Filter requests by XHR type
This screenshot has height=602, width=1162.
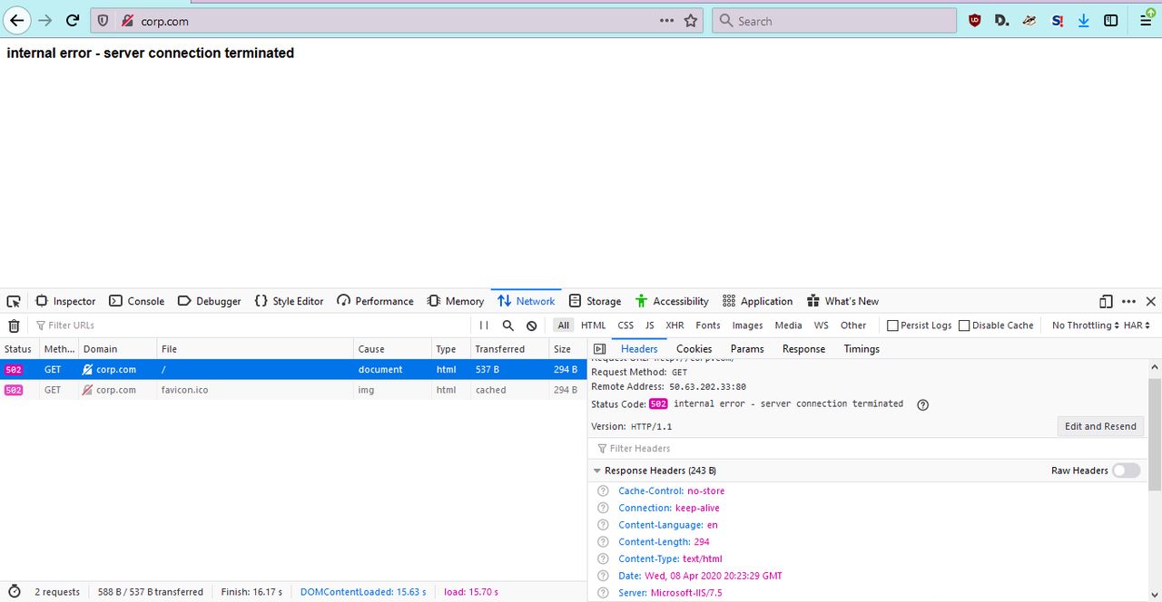[x=675, y=325]
